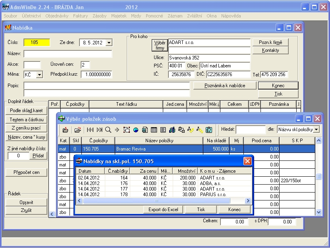Click the Název input field
Image resolution: width=330 pixels, height=248 pixels.
(68, 54)
